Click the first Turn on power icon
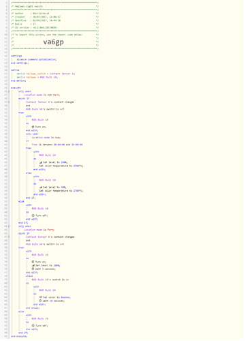Screen dimensions: 245x341 (33, 127)
